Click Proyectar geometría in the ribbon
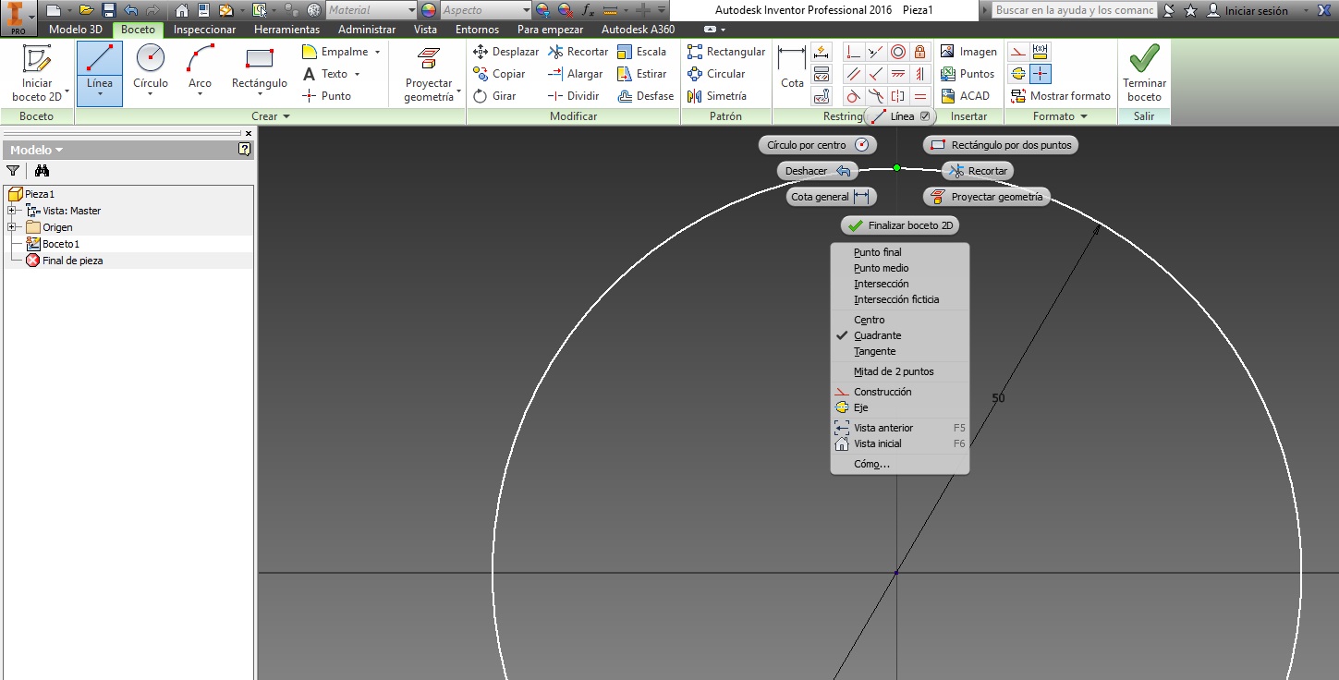Screen dimensions: 1339x680 point(429,72)
